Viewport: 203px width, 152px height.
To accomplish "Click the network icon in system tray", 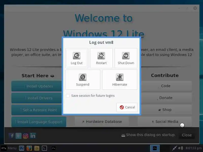I will [x=174, y=148].
